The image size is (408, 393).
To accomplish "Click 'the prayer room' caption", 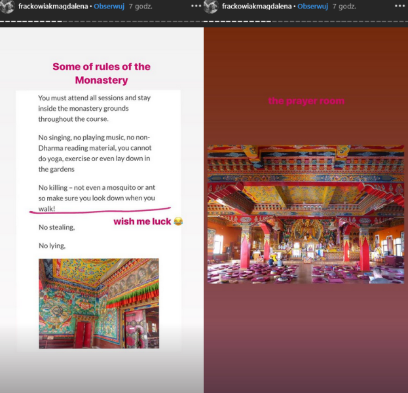I will click(x=306, y=101).
